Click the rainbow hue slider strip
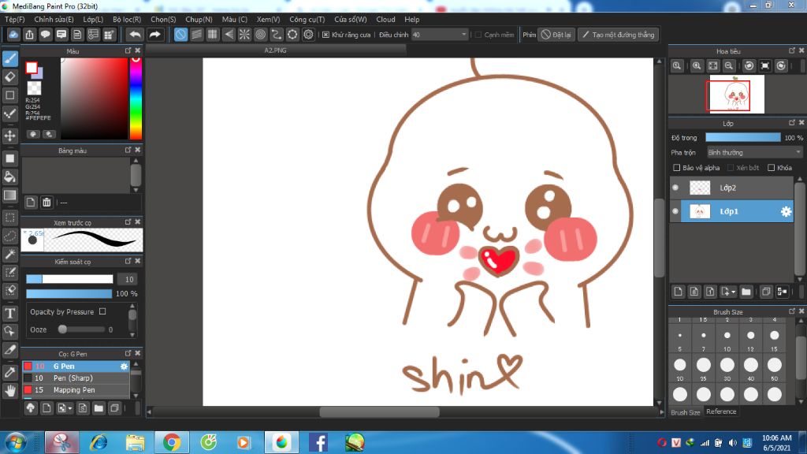 (136, 99)
